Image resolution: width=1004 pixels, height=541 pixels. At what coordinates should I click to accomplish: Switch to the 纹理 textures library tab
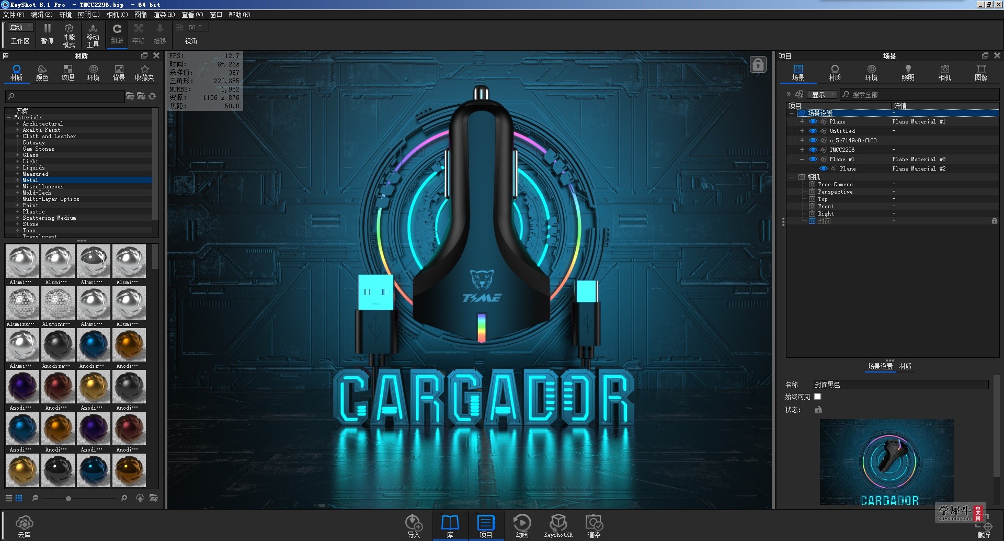[67, 73]
